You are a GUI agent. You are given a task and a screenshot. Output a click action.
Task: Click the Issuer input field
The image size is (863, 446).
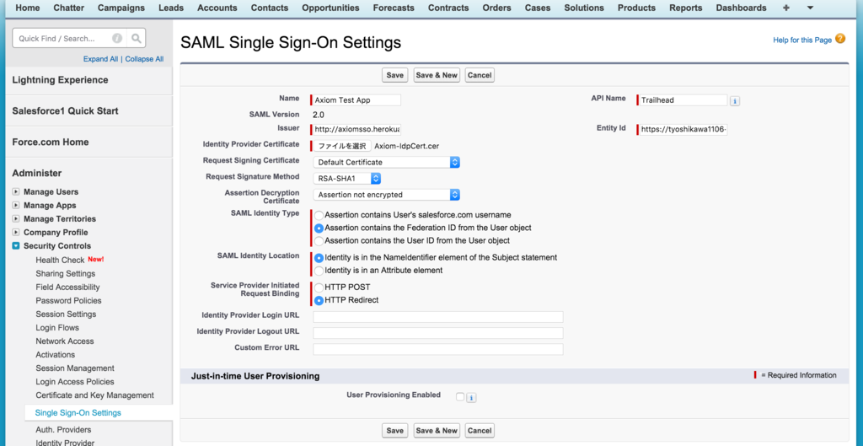tap(356, 129)
